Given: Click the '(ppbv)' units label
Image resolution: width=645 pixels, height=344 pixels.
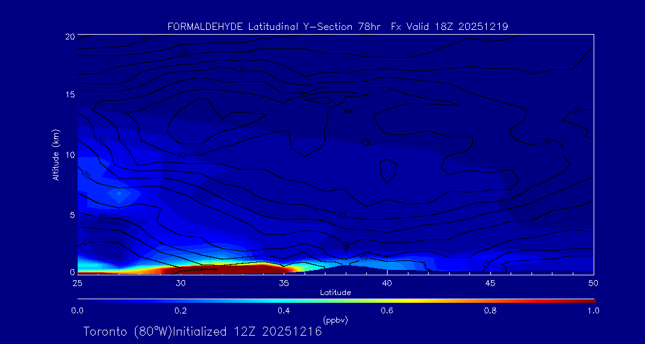Looking at the screenshot, I should click(336, 320).
